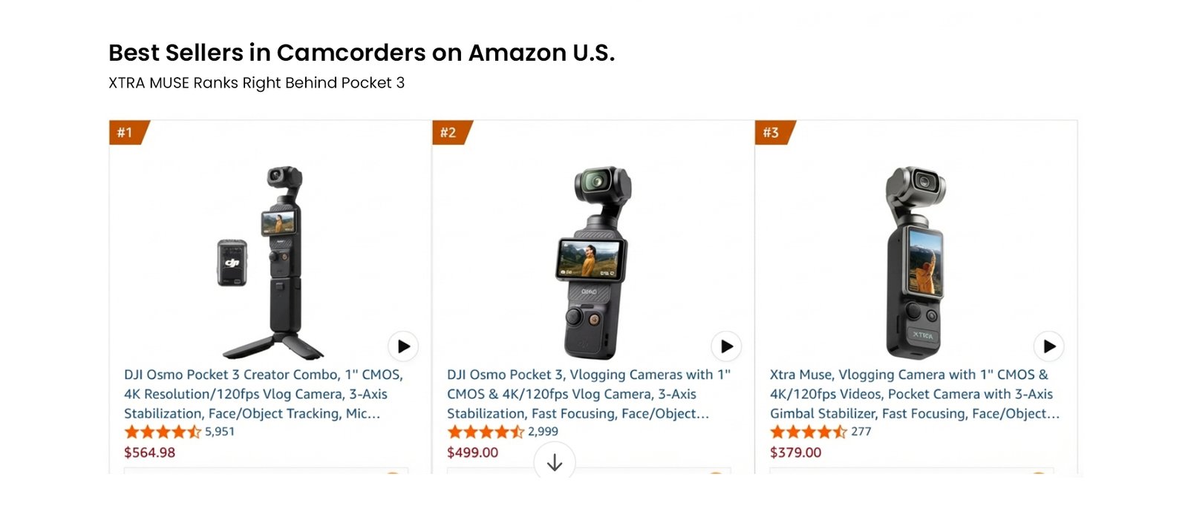Click the scroll down arrow button
This screenshot has width=1188, height=520.
(555, 462)
